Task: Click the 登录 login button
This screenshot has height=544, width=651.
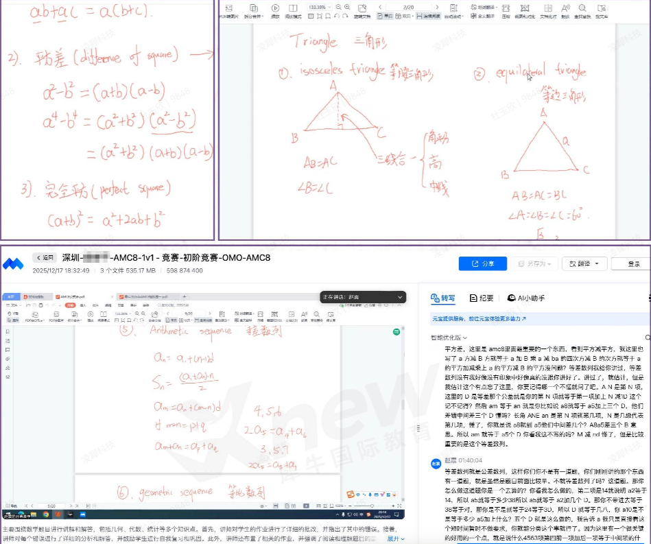Action: coord(632,264)
